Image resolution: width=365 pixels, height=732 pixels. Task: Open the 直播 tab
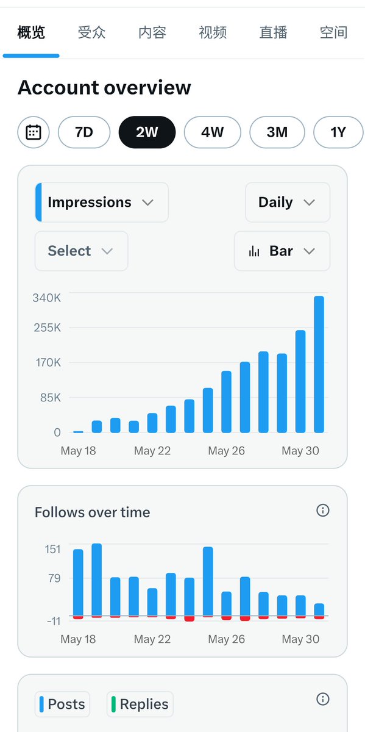(273, 32)
